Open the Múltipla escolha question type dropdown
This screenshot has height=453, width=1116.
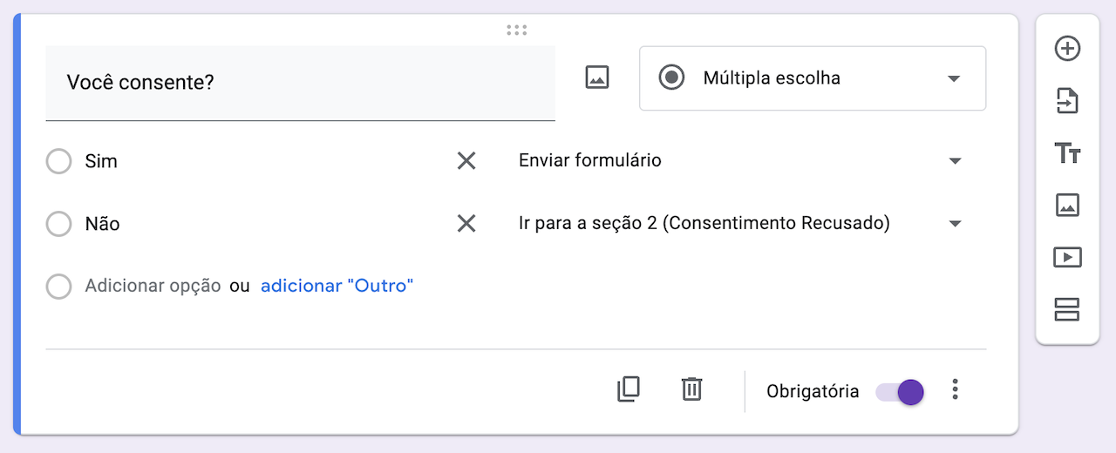point(812,78)
